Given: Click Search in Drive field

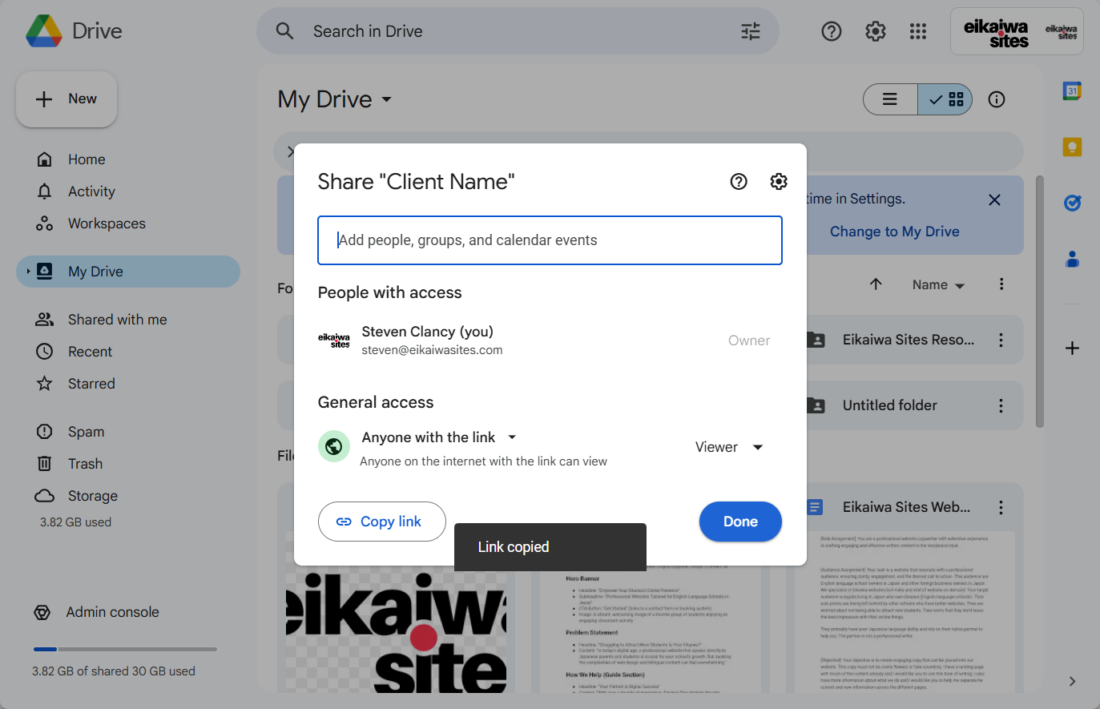Looking at the screenshot, I should tap(517, 31).
